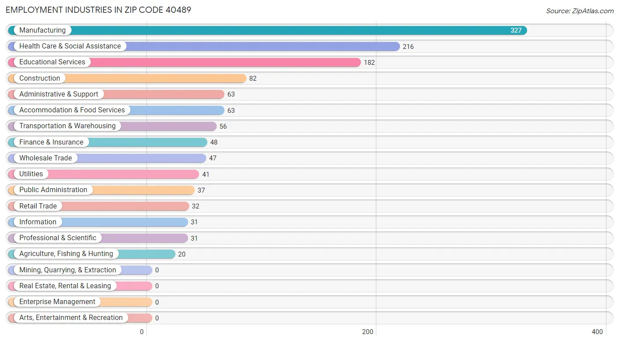Click the Information bar label
This screenshot has width=619, height=342.
(x=38, y=222)
